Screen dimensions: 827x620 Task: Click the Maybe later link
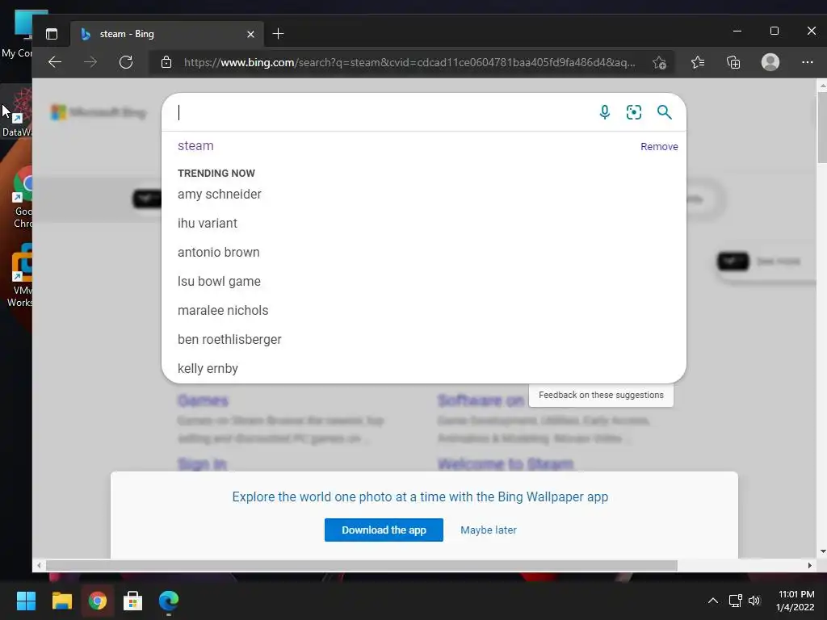point(489,530)
